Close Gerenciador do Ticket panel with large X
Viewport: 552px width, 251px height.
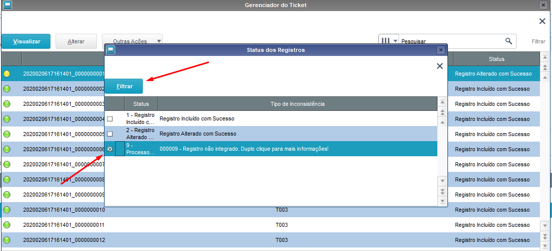pos(542,21)
